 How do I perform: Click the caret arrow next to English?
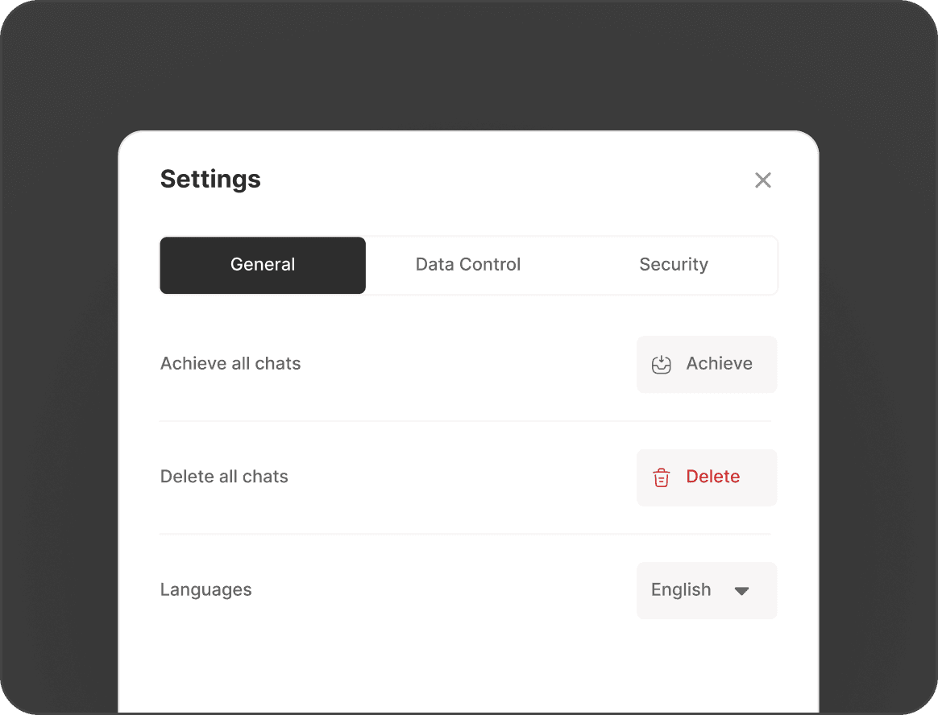click(x=742, y=591)
